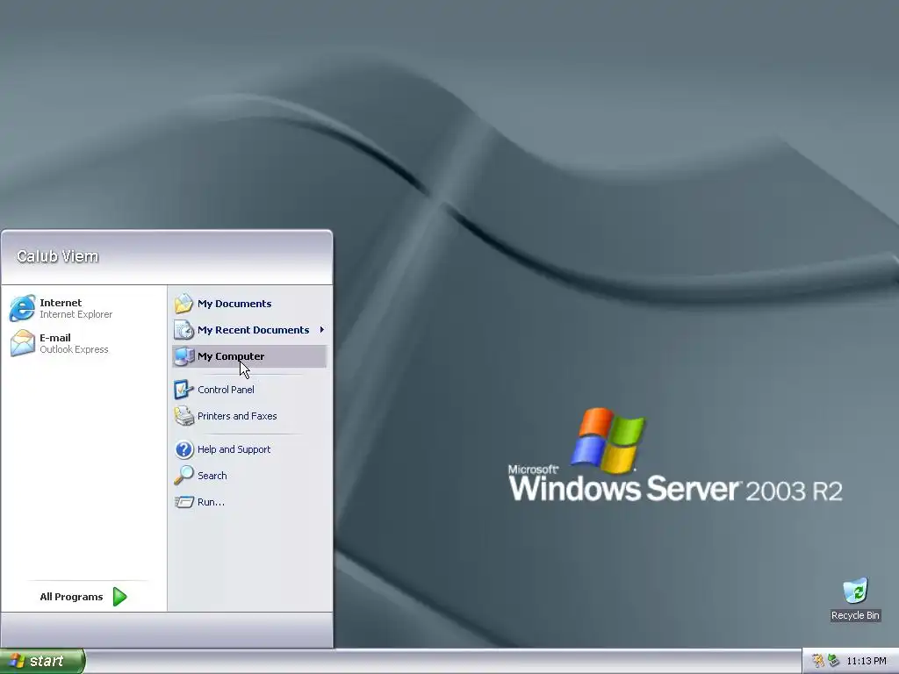Viewport: 899px width, 674px height.
Task: Open Help and Support entry
Action: [x=249, y=449]
